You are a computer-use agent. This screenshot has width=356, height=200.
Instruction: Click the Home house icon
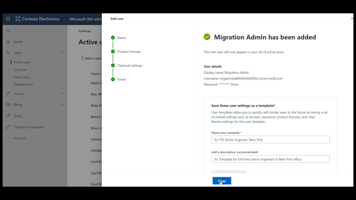8,42
